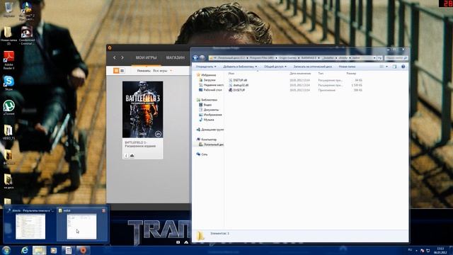Click the info icon under Battlefield 3
Screen dimensions: 453x255
pyautogui.click(x=126, y=156)
